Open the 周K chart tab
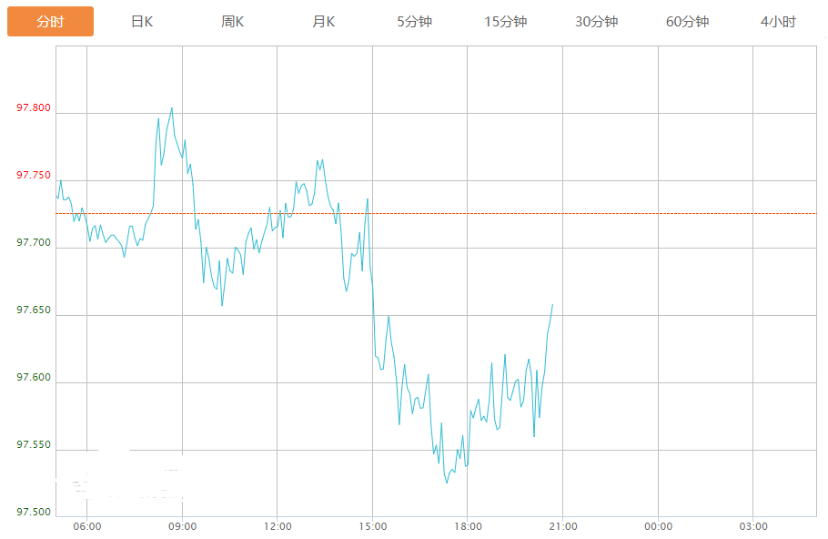The image size is (828, 539). coord(233,22)
